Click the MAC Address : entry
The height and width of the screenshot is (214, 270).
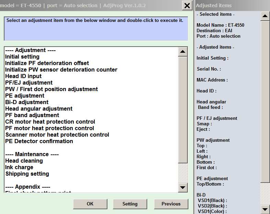coord(212,80)
